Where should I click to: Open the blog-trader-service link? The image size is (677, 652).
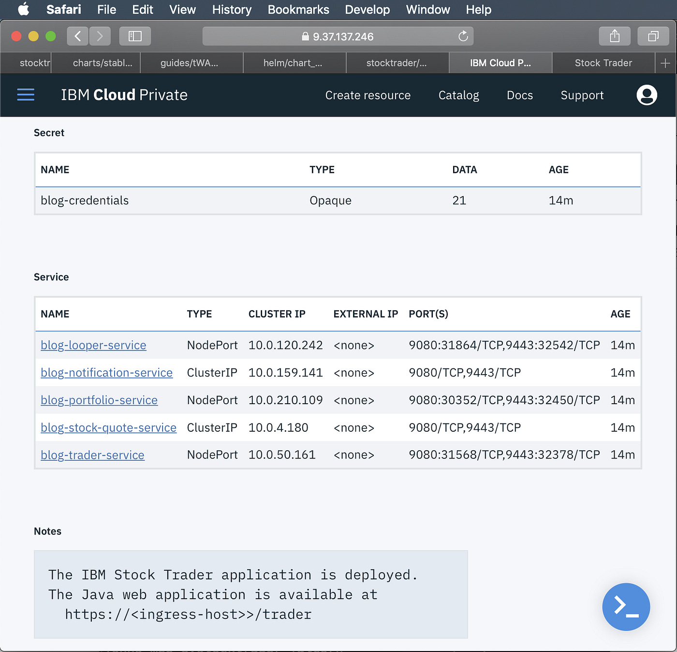(92, 455)
